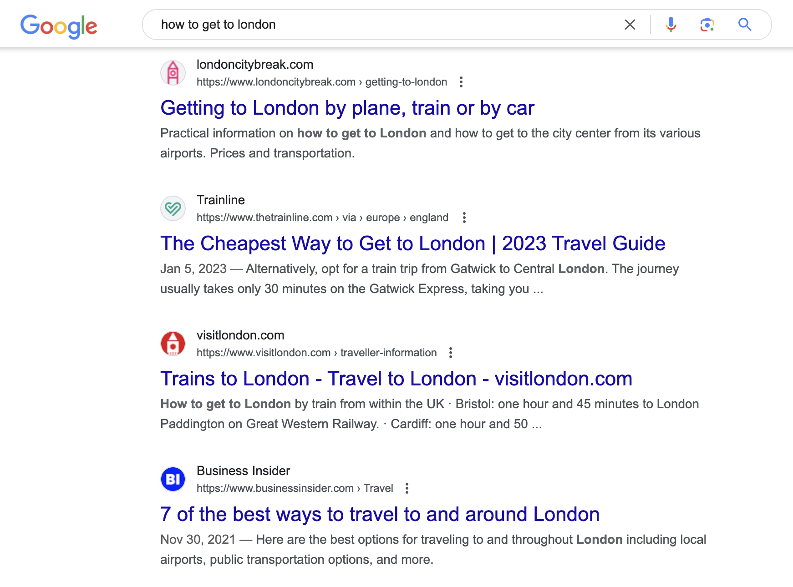Viewport: 793px width, 587px height.
Task: Start voice search with microphone icon
Action: click(671, 25)
